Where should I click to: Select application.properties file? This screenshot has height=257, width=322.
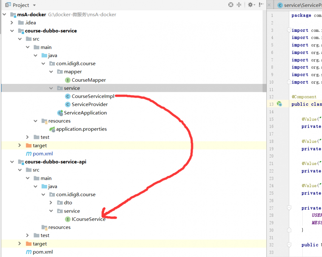pos(81,129)
